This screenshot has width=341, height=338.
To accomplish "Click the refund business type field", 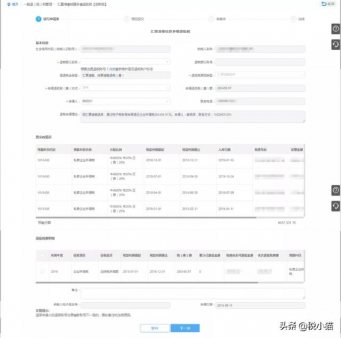I will coord(125,75).
